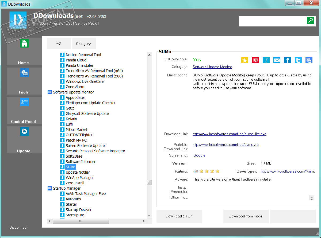This screenshot has height=238, width=321.
Task: Open the portable sumo.zip download link
Action: tap(226, 145)
